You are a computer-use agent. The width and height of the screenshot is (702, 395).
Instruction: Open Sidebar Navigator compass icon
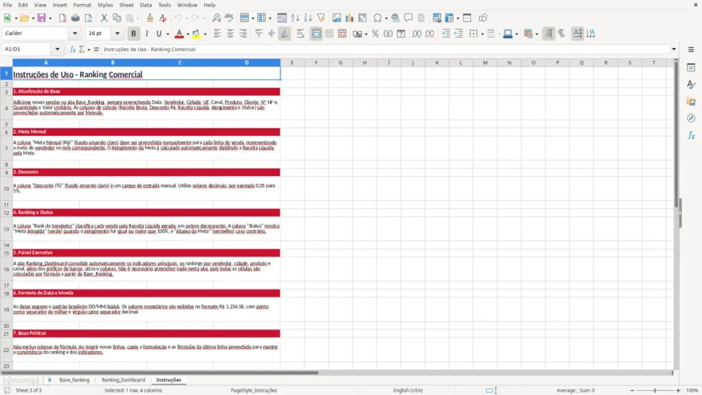click(691, 118)
